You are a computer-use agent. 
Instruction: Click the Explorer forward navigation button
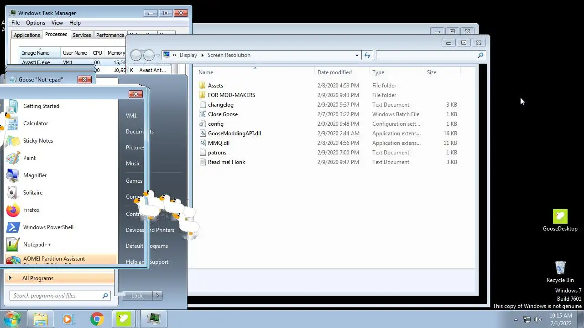(x=149, y=55)
